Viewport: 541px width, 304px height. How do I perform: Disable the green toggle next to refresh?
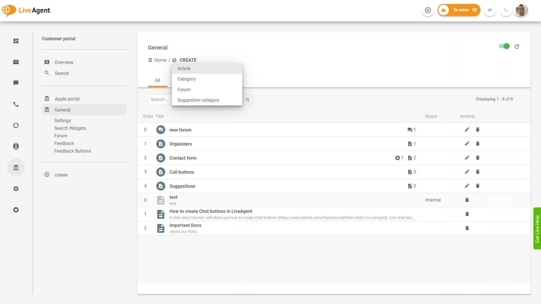[x=504, y=46]
